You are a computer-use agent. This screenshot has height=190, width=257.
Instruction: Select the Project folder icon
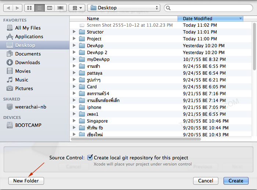click(x=82, y=39)
